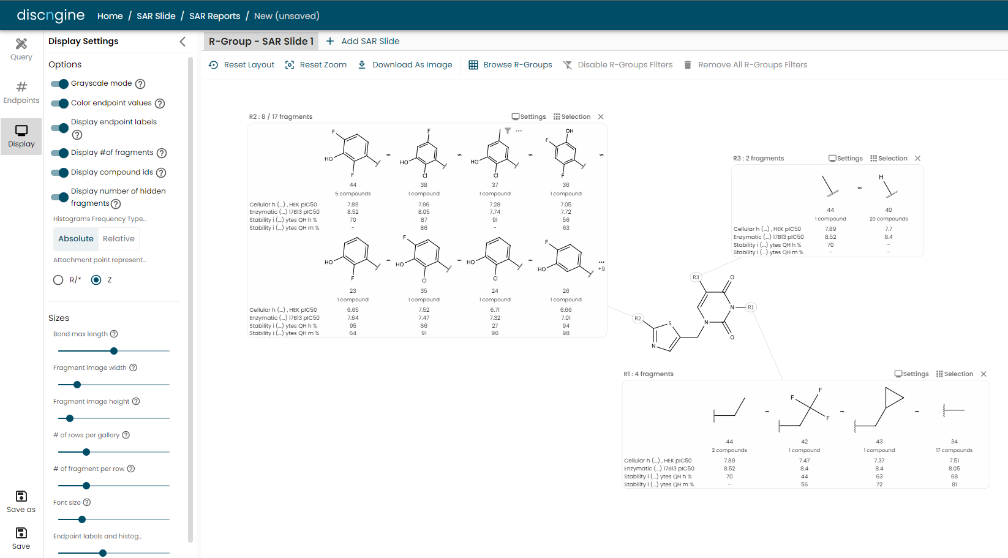Click Add SAR Slide tab

pos(363,41)
